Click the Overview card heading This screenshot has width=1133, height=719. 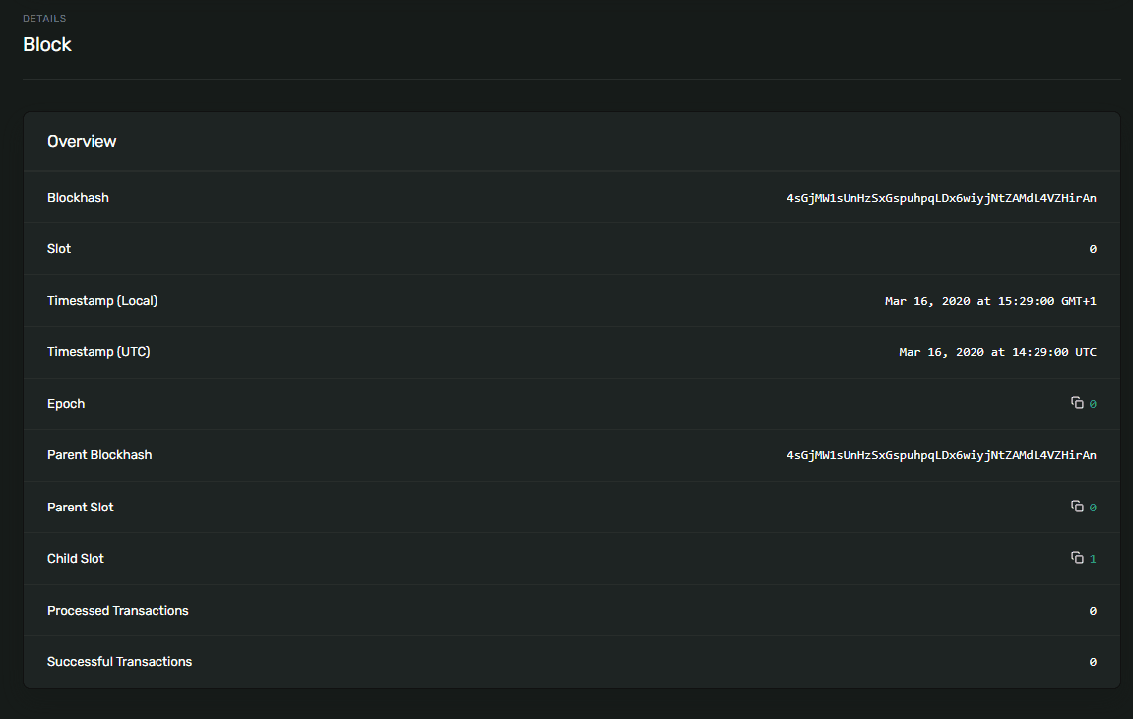82,142
